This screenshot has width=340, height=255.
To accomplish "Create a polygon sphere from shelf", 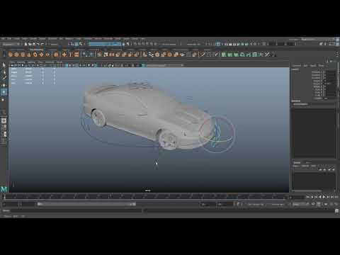I will point(10,55).
